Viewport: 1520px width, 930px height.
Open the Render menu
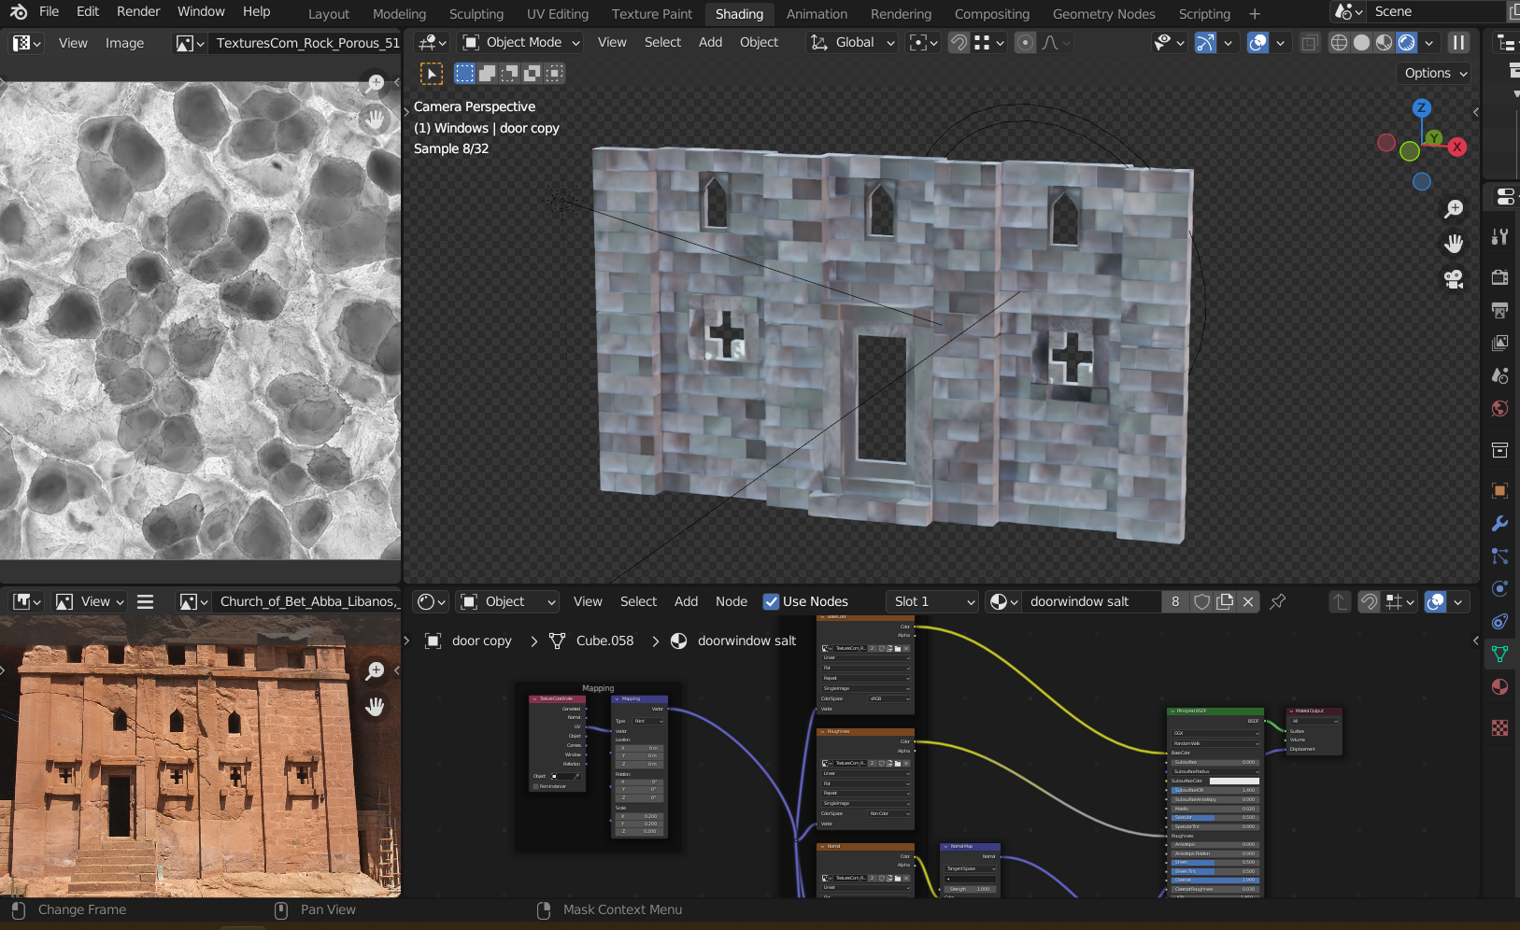click(x=138, y=11)
